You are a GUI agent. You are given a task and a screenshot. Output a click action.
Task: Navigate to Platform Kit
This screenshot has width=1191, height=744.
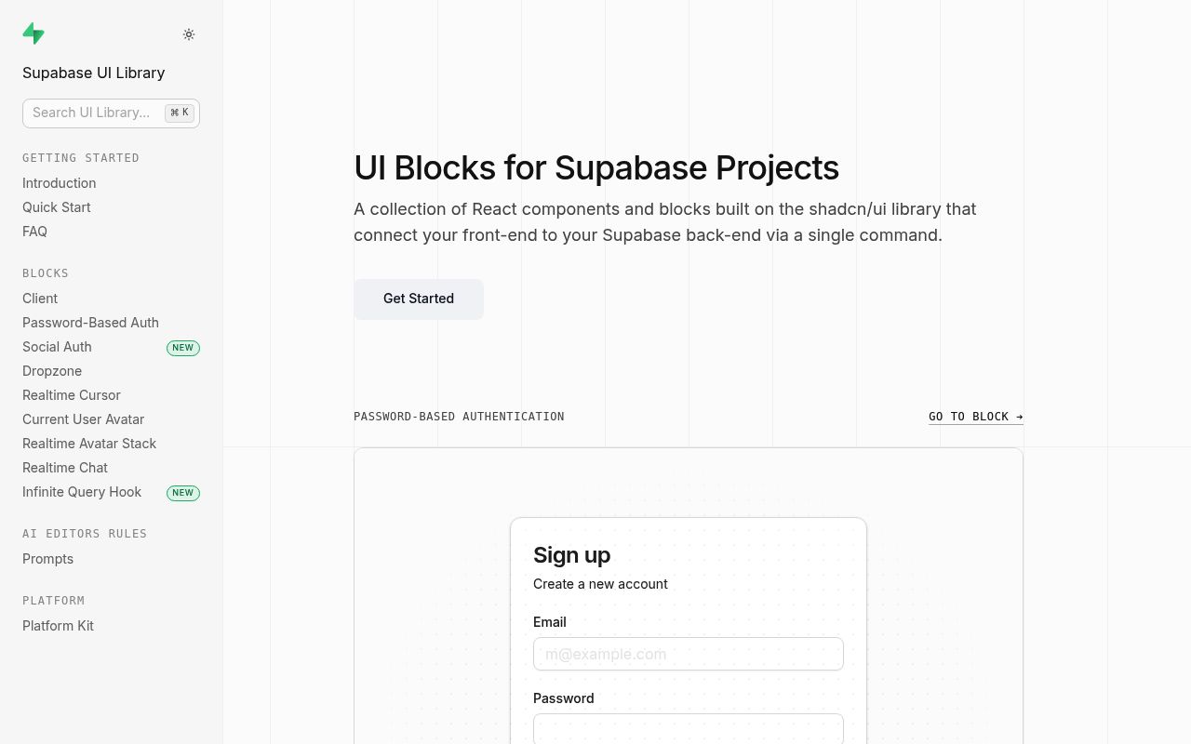[58, 626]
